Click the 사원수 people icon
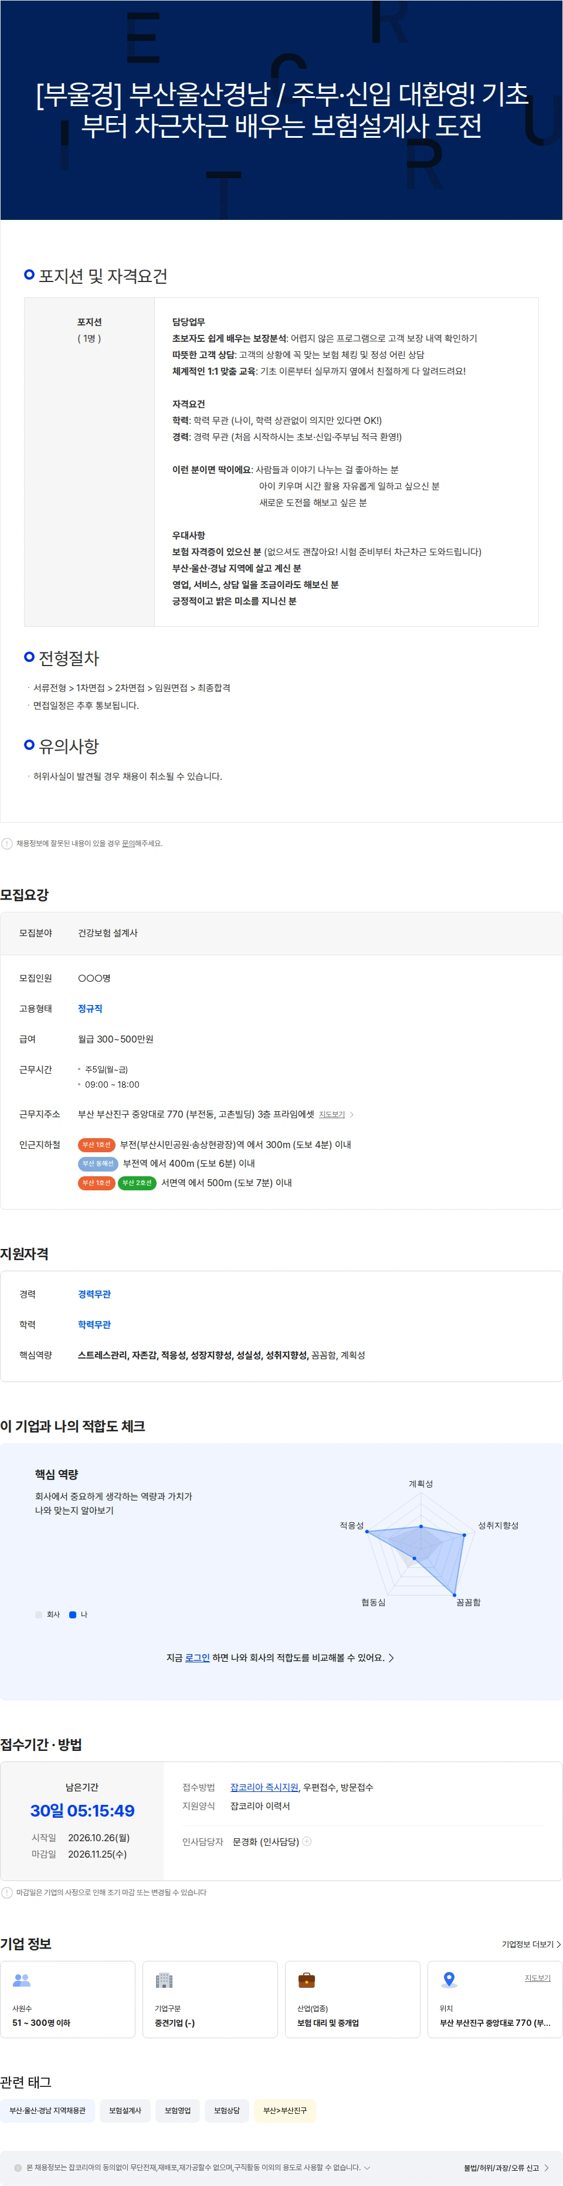The image size is (563, 2186). [x=22, y=1981]
